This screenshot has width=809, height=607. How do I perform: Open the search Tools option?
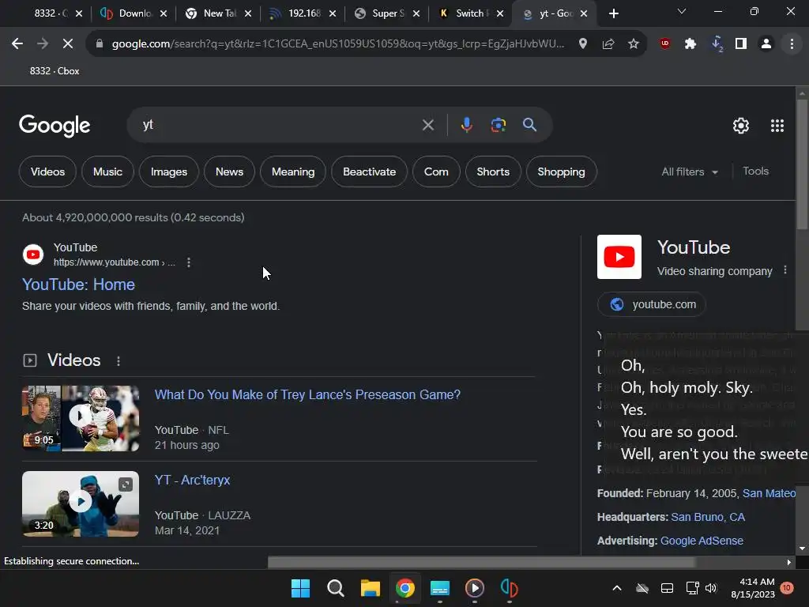click(x=755, y=172)
